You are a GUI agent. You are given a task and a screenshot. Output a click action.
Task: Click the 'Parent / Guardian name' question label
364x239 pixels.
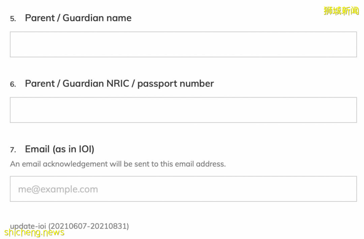click(x=78, y=18)
